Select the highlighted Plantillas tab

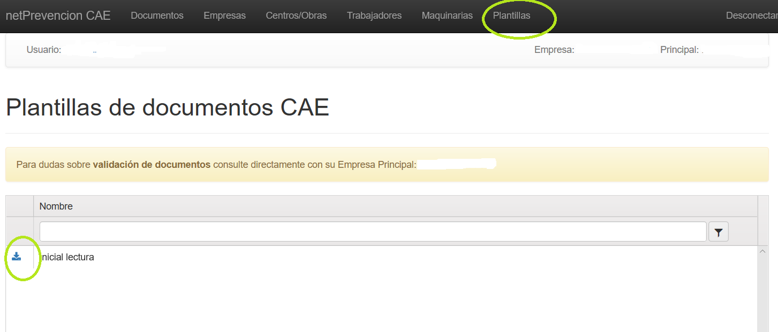click(x=511, y=16)
